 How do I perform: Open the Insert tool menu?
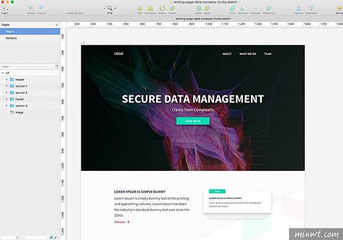click(4, 9)
